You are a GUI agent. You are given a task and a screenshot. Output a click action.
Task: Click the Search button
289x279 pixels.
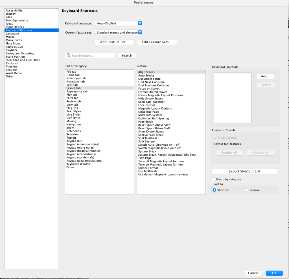pos(127,56)
